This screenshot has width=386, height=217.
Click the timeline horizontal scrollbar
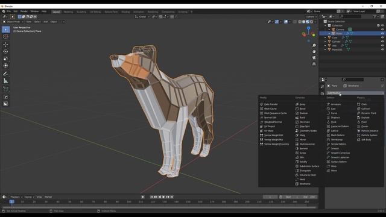159,207
